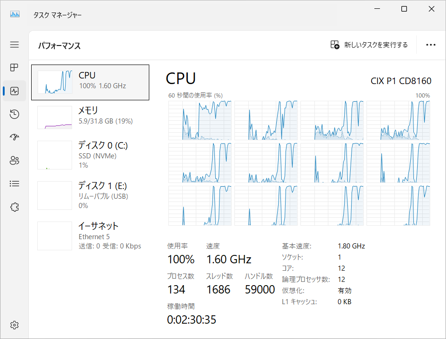Select the Performance page icon

click(14, 91)
